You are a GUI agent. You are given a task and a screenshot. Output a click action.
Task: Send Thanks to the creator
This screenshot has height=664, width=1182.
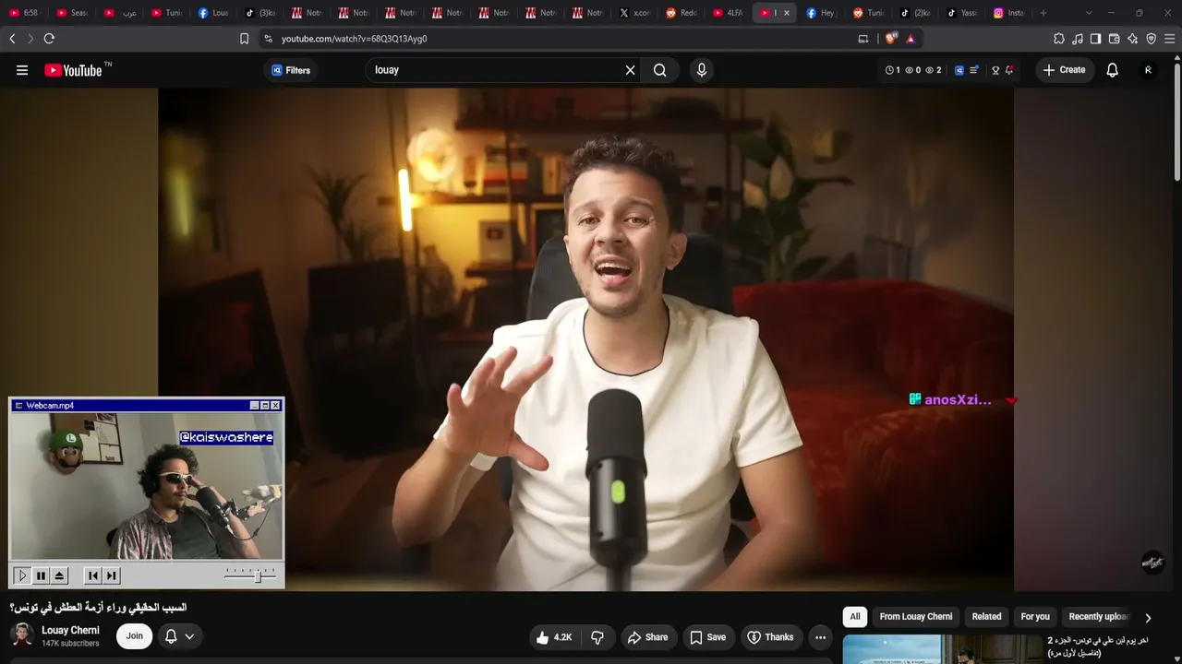[x=770, y=637]
